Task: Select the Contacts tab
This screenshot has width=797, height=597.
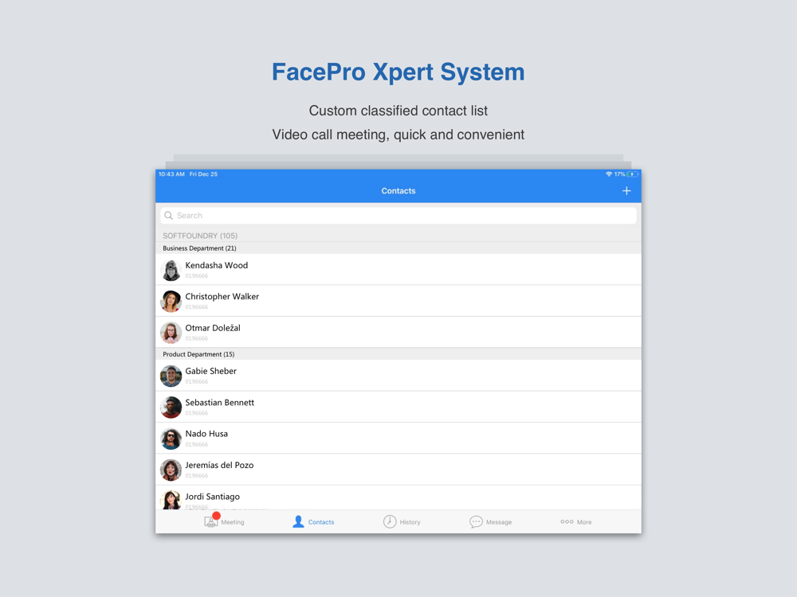Action: tap(313, 521)
